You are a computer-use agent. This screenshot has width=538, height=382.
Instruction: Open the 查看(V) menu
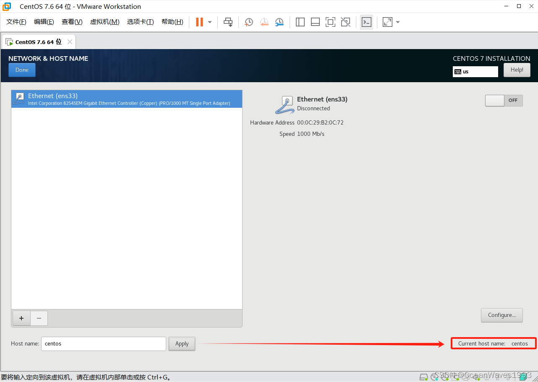[72, 22]
